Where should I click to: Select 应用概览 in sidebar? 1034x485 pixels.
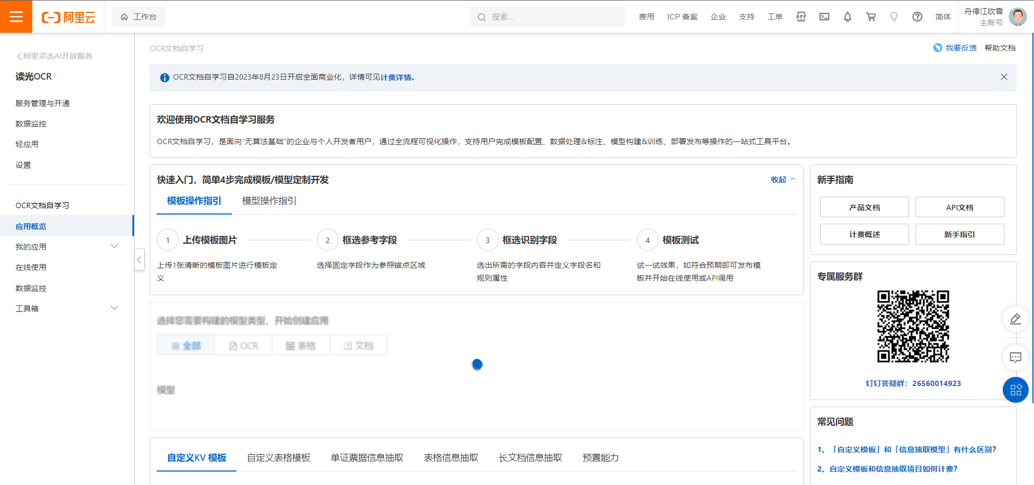coord(67,226)
